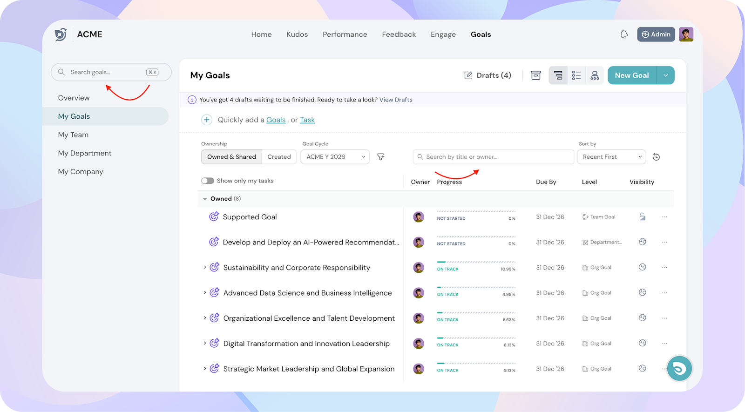This screenshot has width=745, height=412.
Task: Click the reset filters clock icon
Action: click(656, 157)
